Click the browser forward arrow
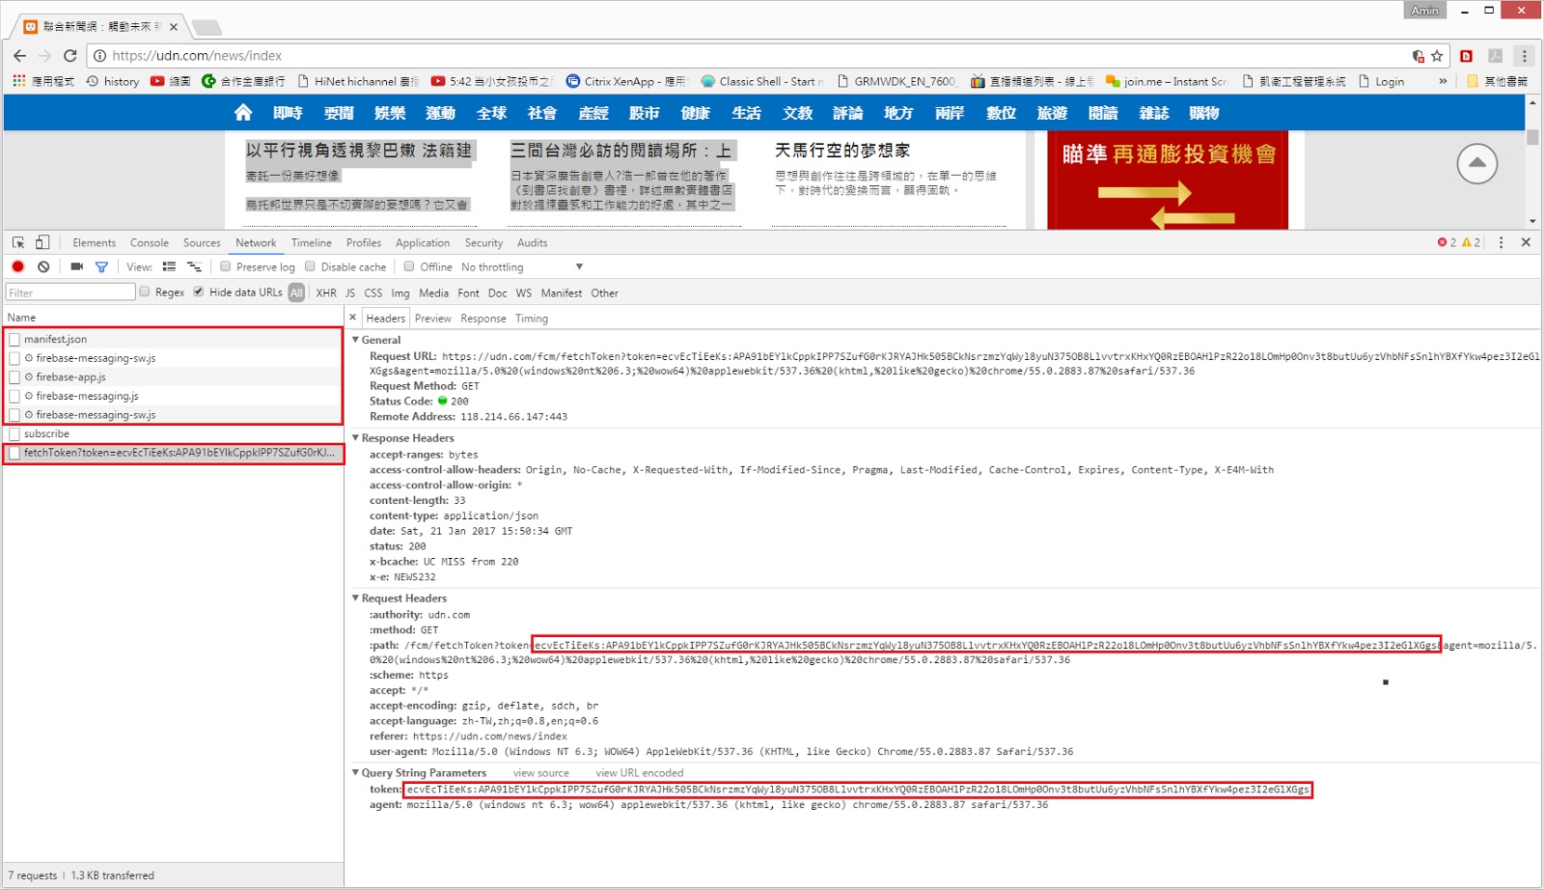Screen dimensions: 1544x890 (45, 56)
